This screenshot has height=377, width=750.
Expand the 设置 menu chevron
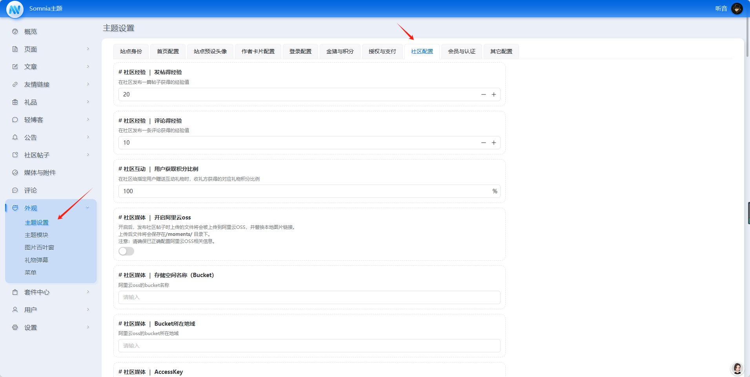pos(87,327)
